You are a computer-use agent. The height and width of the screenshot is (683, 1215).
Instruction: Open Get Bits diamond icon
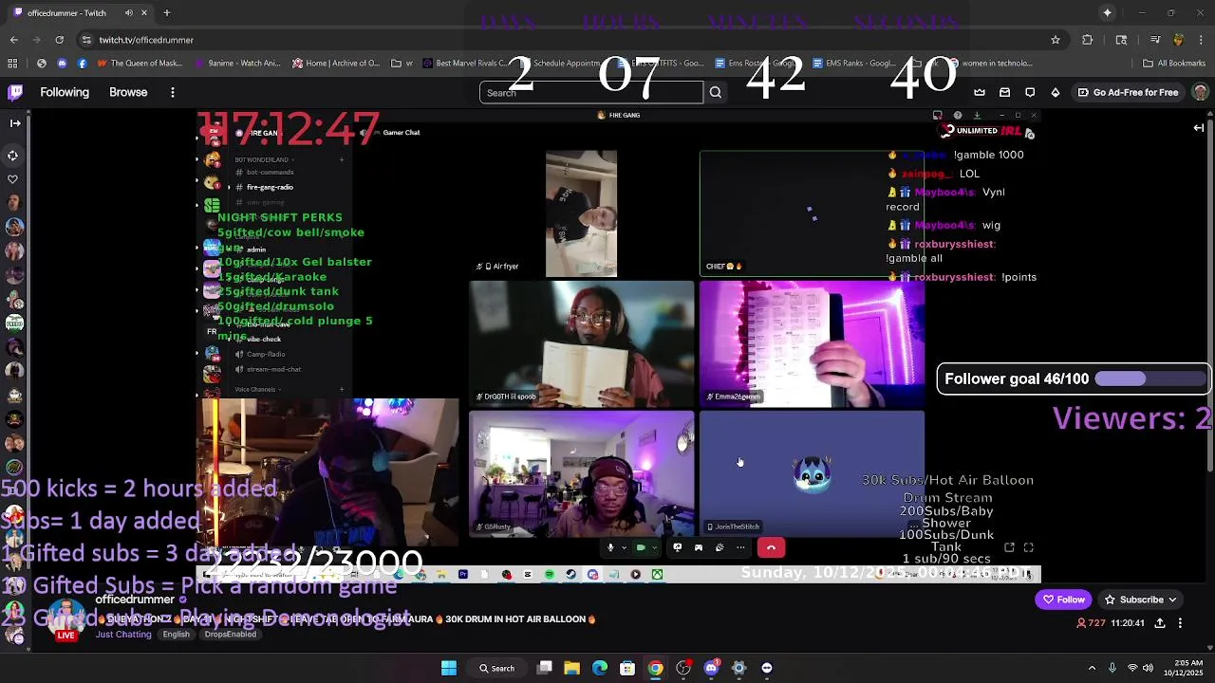pyautogui.click(x=1056, y=92)
